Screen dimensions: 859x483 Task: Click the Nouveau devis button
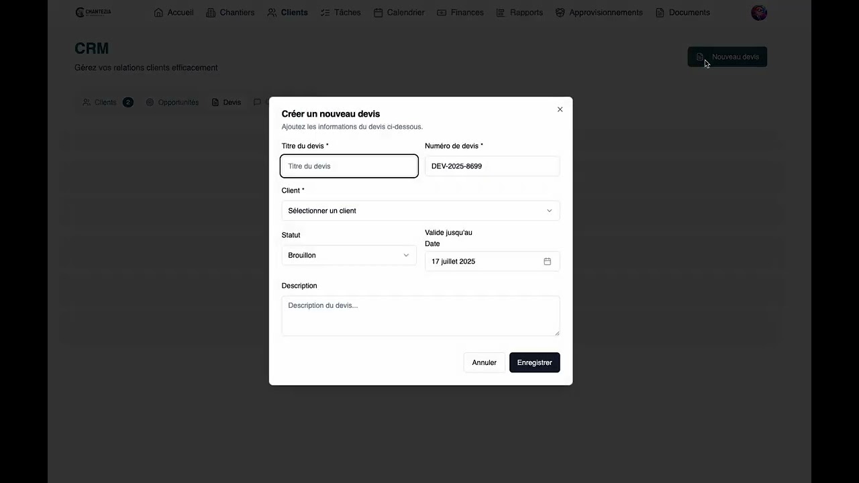(727, 57)
